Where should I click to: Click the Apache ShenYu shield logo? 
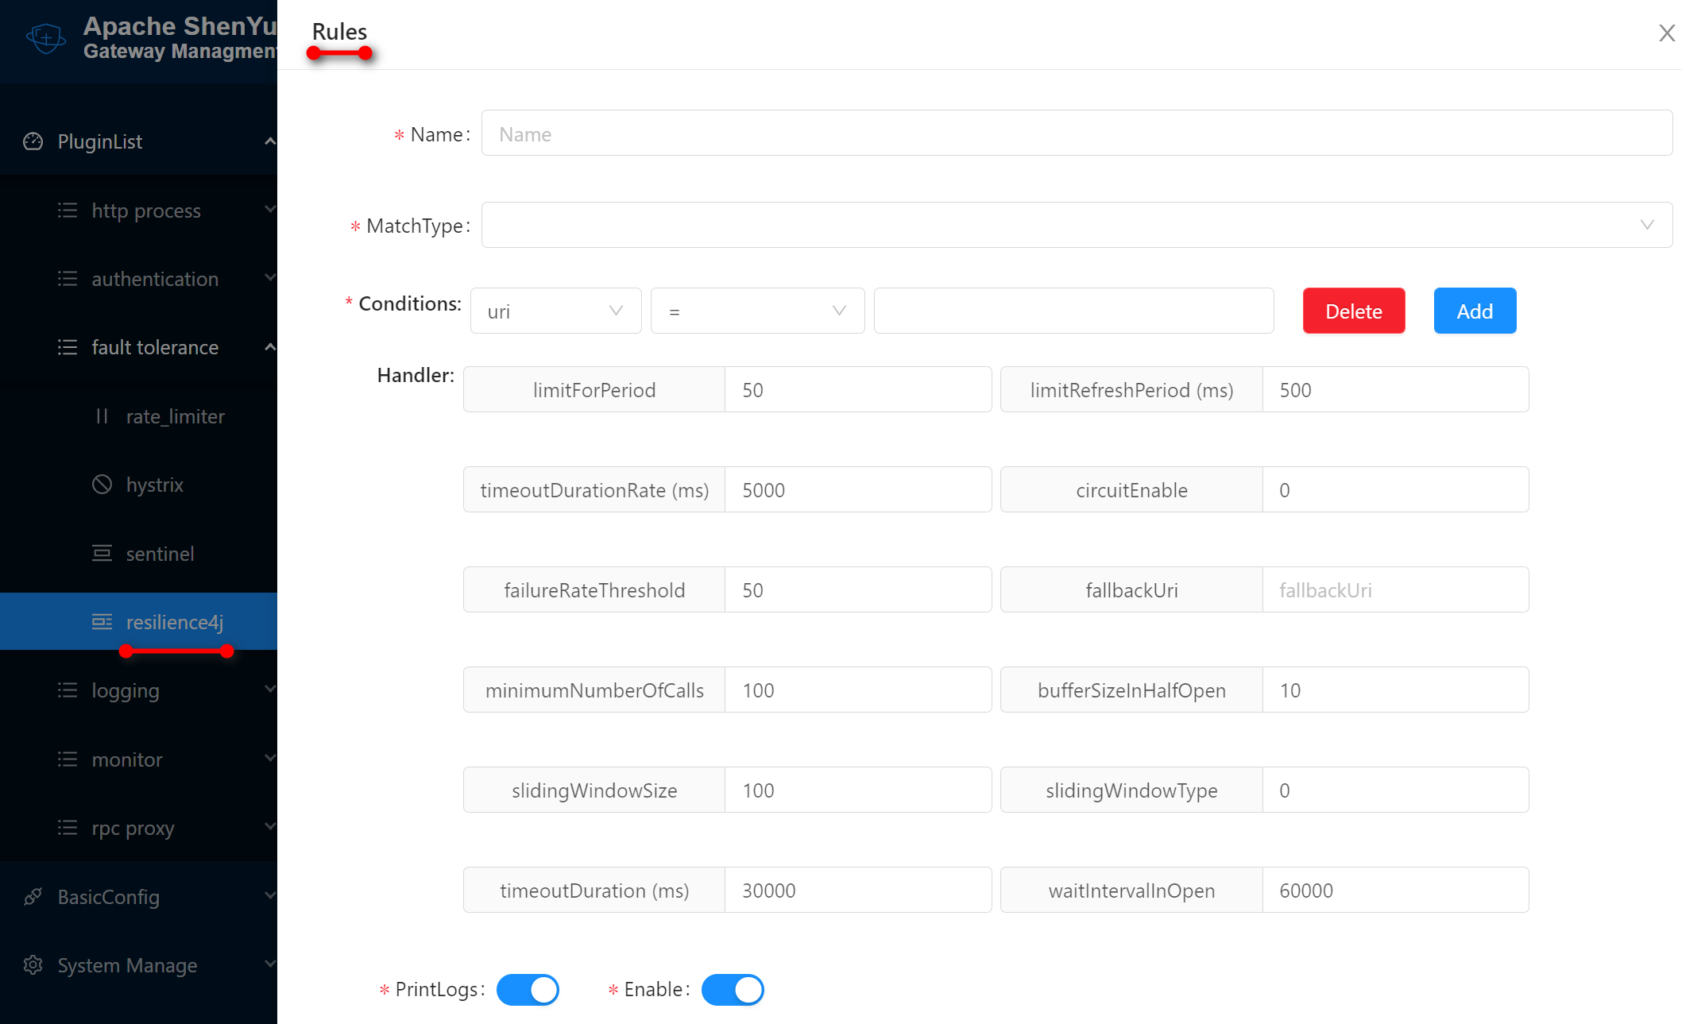tap(46, 37)
